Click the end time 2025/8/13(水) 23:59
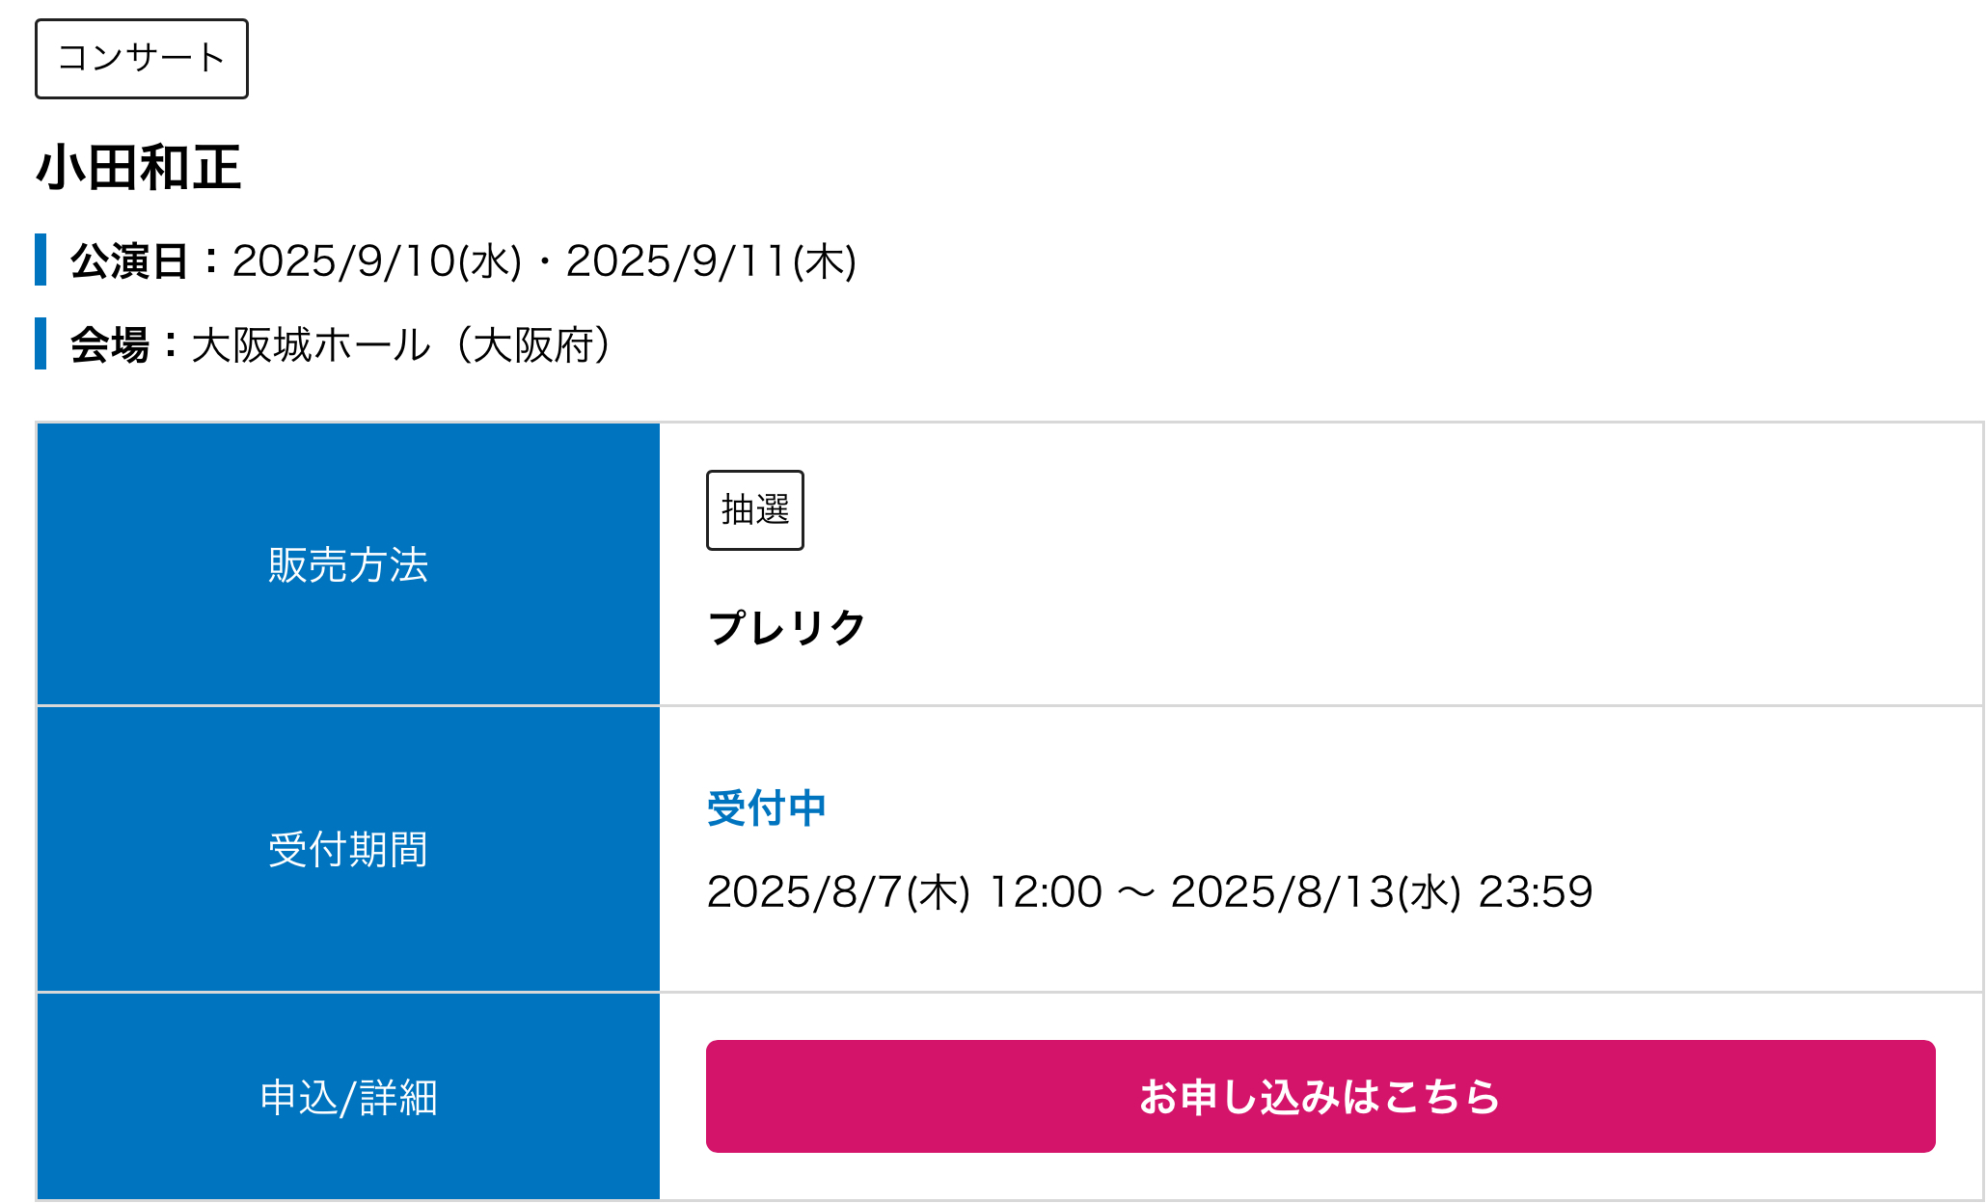Image resolution: width=1987 pixels, height=1203 pixels. (x=1382, y=892)
